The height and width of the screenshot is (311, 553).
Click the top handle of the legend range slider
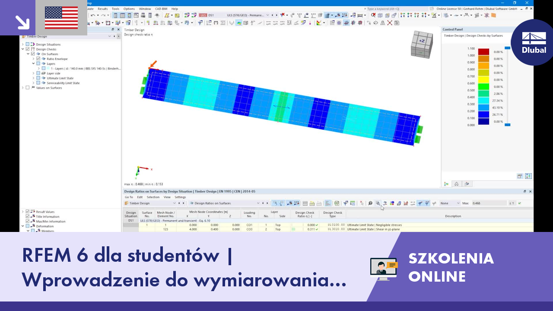[x=508, y=48]
